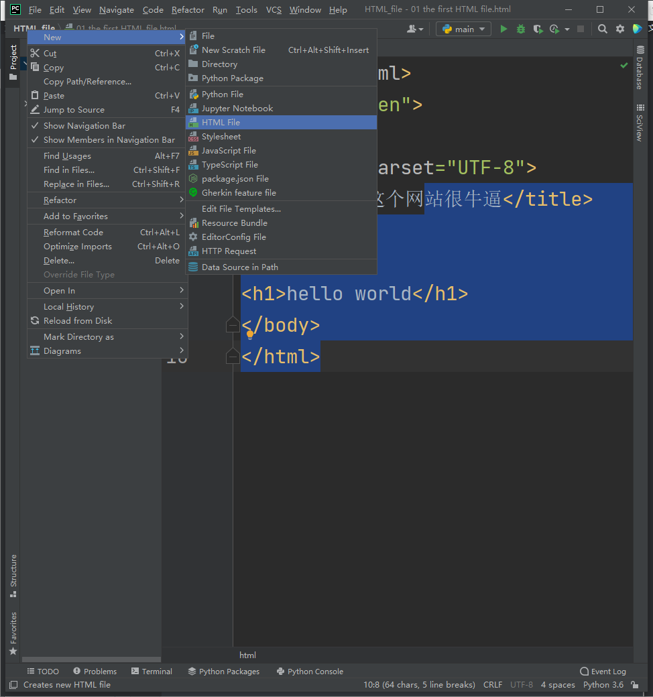Click CRLF line separator in status bar

click(x=492, y=685)
